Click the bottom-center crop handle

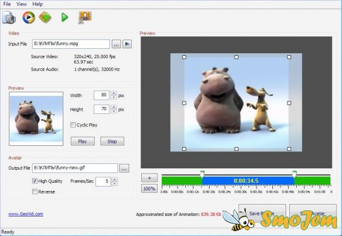click(237, 149)
